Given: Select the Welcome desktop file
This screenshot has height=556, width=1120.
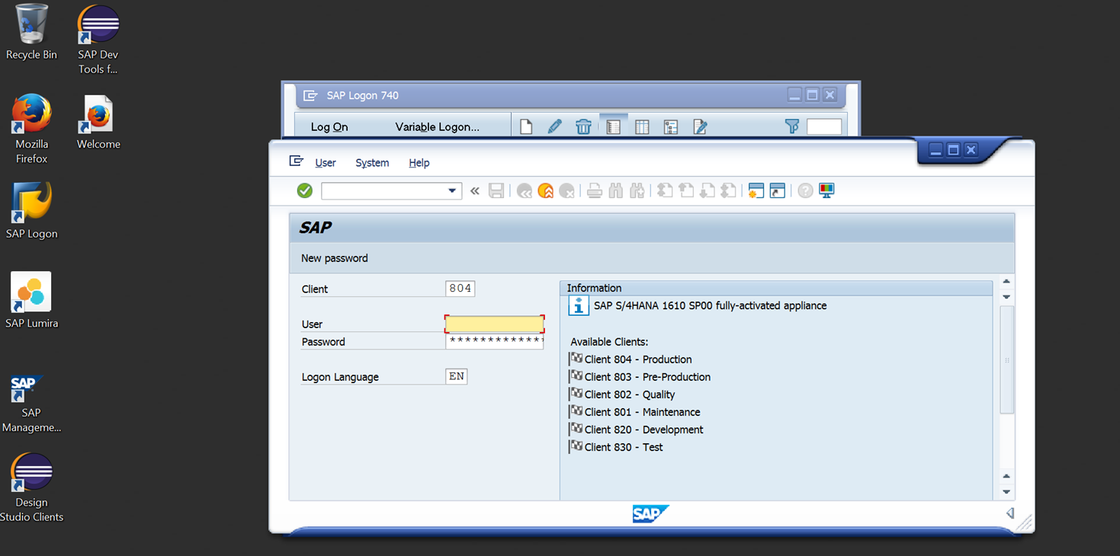Looking at the screenshot, I should coord(98,121).
